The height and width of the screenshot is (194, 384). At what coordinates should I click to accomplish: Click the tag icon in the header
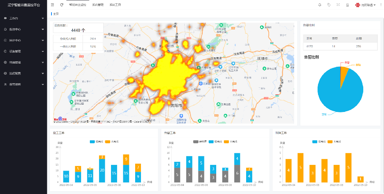pyautogui.click(x=329, y=5)
